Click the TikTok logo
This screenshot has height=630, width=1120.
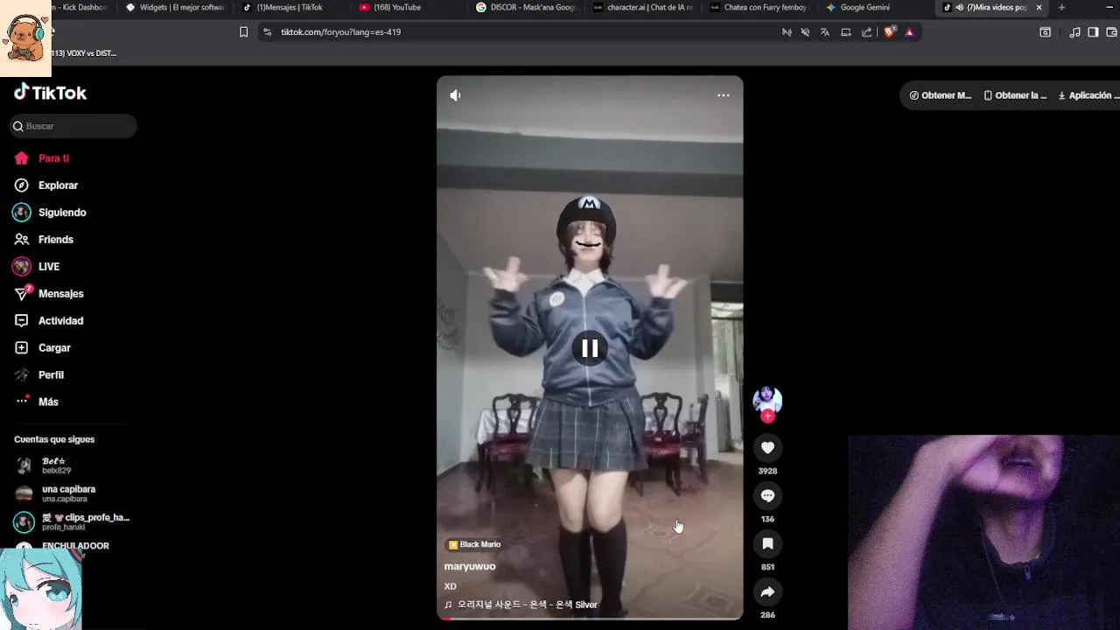tap(50, 92)
